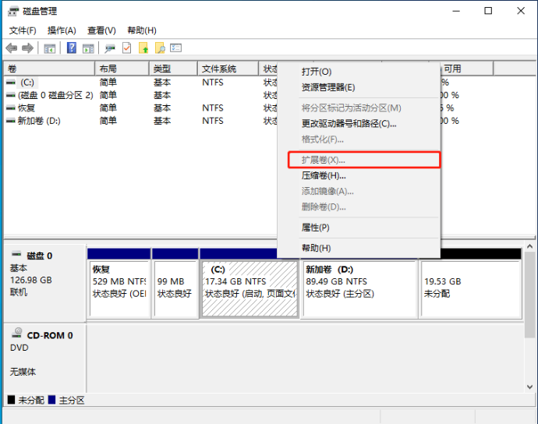This screenshot has height=424, width=538.
Task: Click the back arrow toolbar icon
Action: click(x=12, y=48)
